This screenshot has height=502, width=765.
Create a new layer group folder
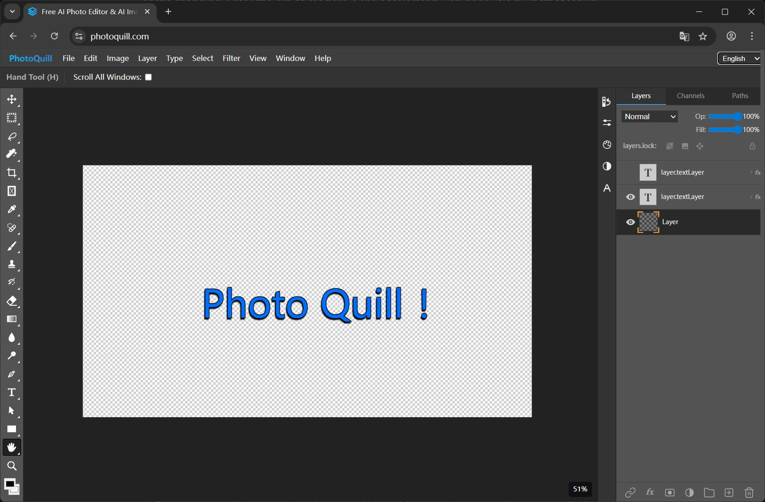click(709, 492)
